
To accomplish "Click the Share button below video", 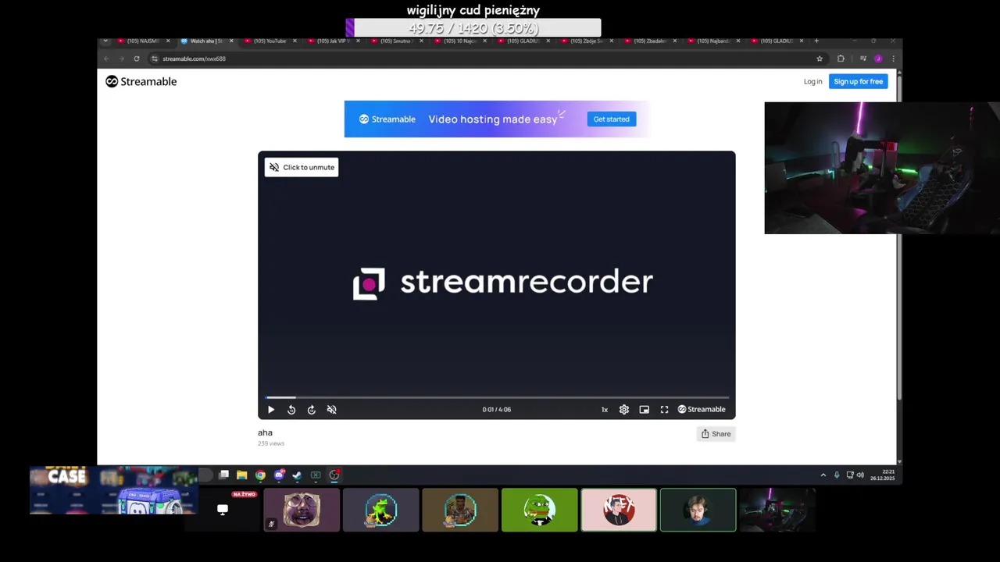I will click(716, 434).
